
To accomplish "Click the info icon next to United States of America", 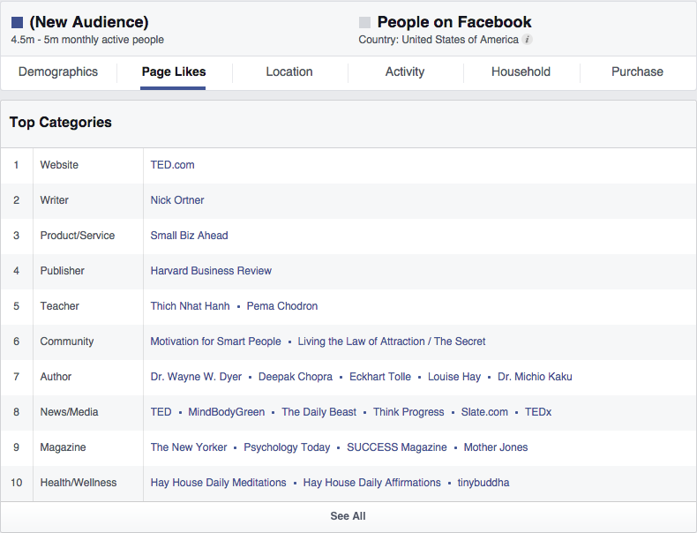I will pyautogui.click(x=527, y=40).
